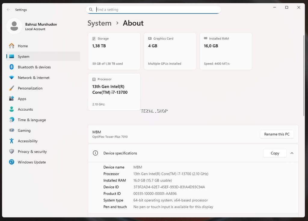Click the Windows Update sync icon
The height and width of the screenshot is (221, 308).
coord(11,162)
